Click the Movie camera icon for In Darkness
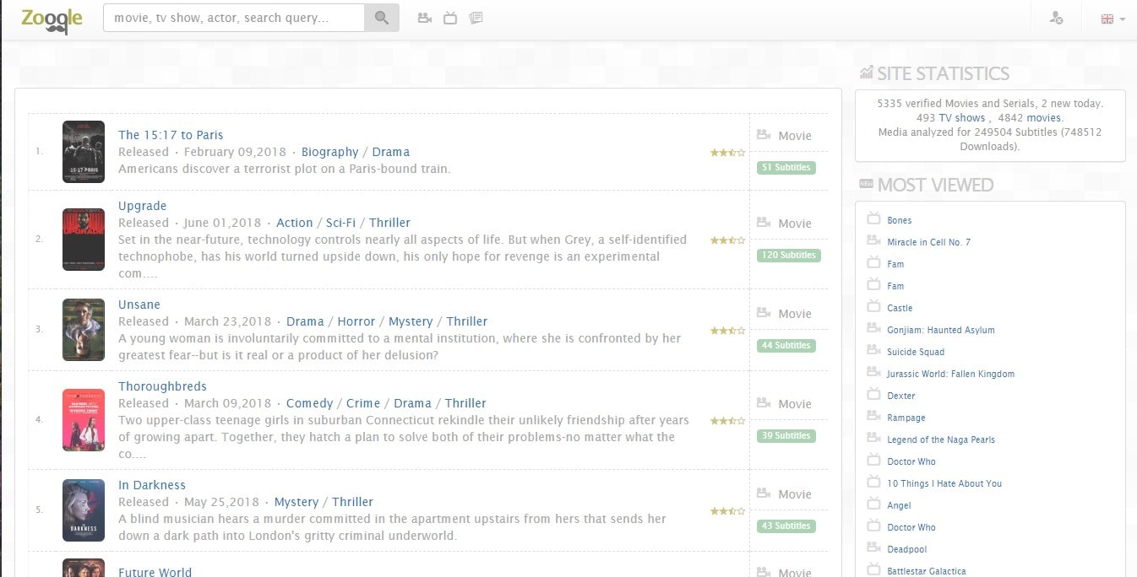 click(x=764, y=493)
